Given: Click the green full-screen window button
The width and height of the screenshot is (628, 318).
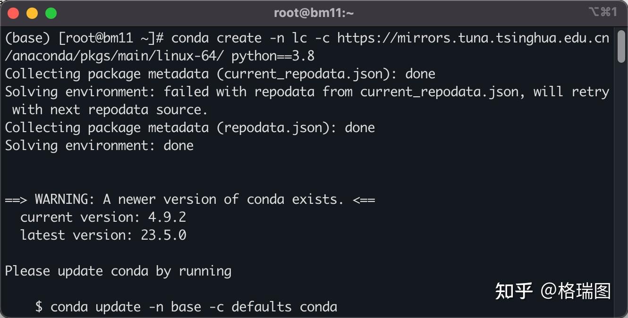Looking at the screenshot, I should point(51,13).
